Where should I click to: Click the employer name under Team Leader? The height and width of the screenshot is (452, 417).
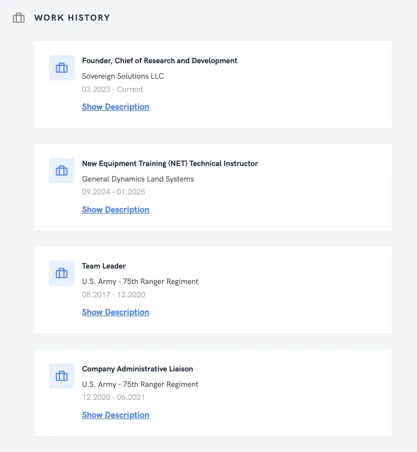(x=140, y=281)
